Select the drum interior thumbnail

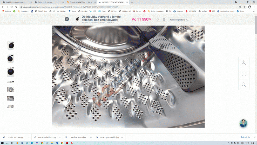pos(11,98)
